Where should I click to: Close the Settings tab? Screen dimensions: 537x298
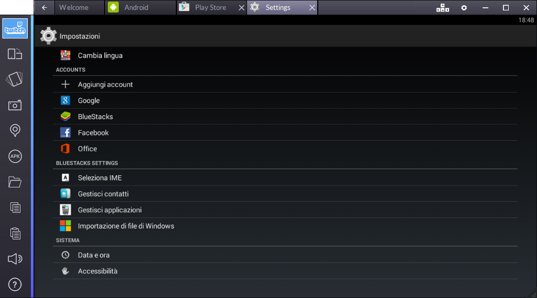pos(312,8)
